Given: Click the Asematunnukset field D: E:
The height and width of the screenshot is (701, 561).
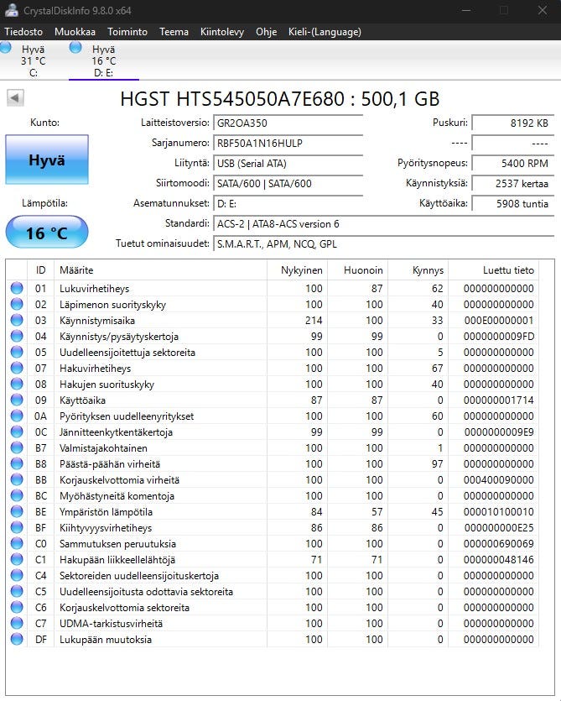Looking at the screenshot, I should click(288, 204).
